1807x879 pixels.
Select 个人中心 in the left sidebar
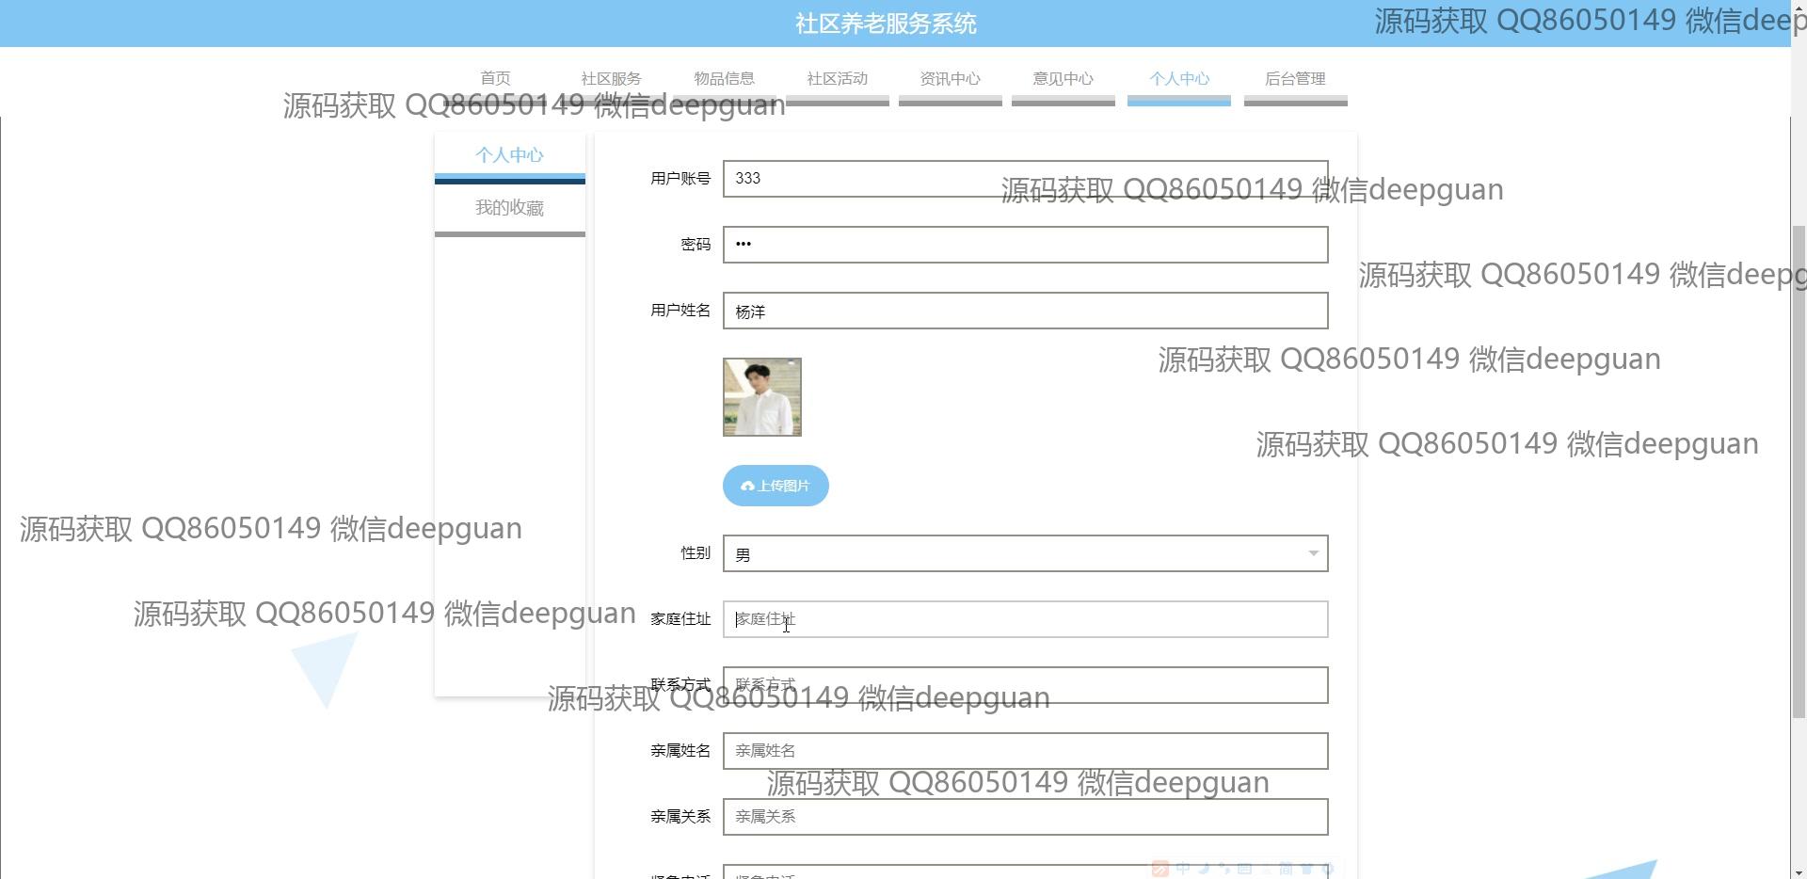[x=509, y=155]
